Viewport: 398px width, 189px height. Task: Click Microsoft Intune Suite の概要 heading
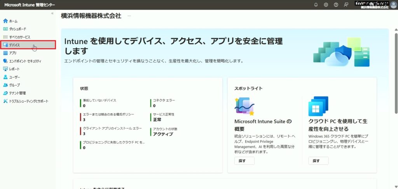coord(263,125)
